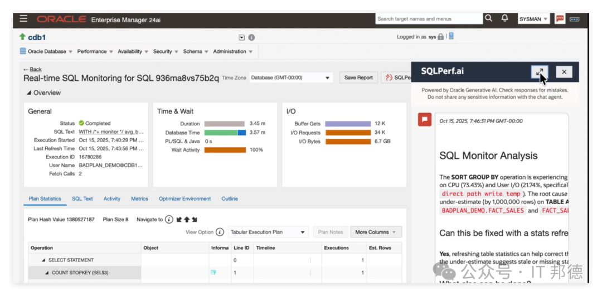
Task: Open the hamburger navigation menu
Action: (x=23, y=18)
